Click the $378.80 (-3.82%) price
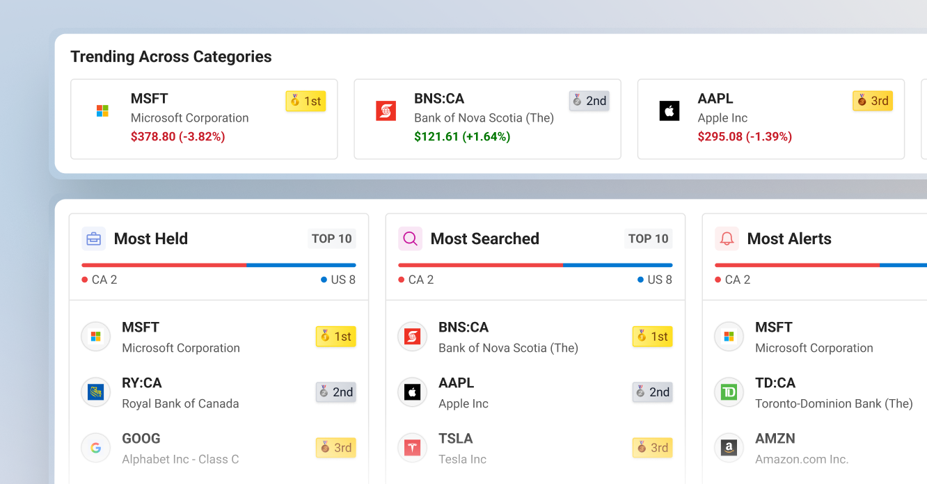 pyautogui.click(x=178, y=137)
